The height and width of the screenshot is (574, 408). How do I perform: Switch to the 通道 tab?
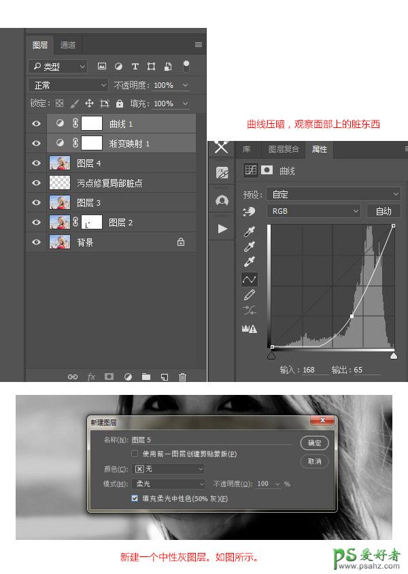[x=68, y=45]
